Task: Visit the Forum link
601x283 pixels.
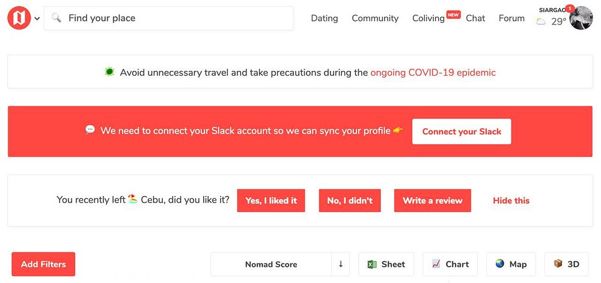Action: [x=511, y=18]
